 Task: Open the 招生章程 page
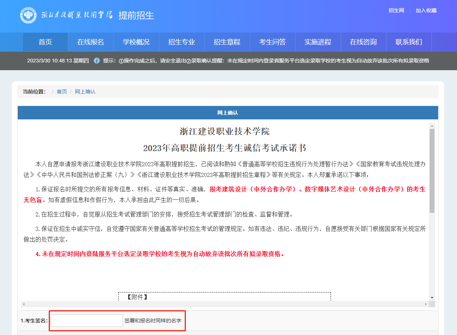227,42
